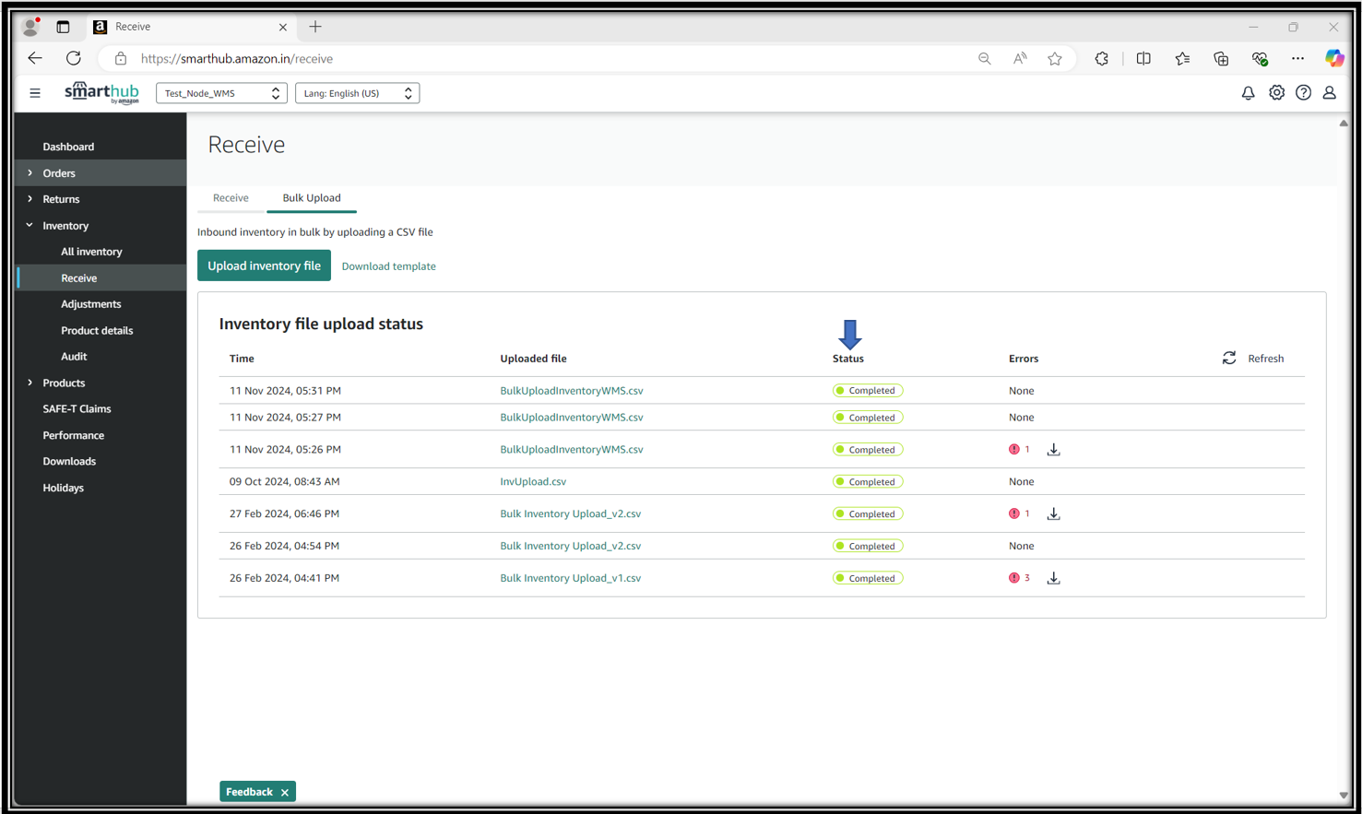Click the 3 errors indicator for Upload_v1.csv

1019,578
